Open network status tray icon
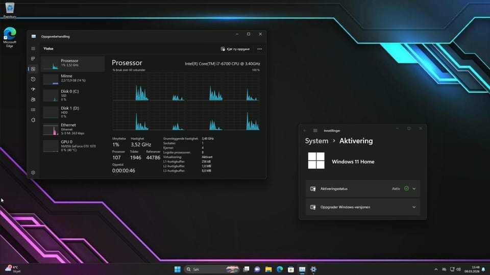Screen dimensions: 490x275 (x=452, y=269)
